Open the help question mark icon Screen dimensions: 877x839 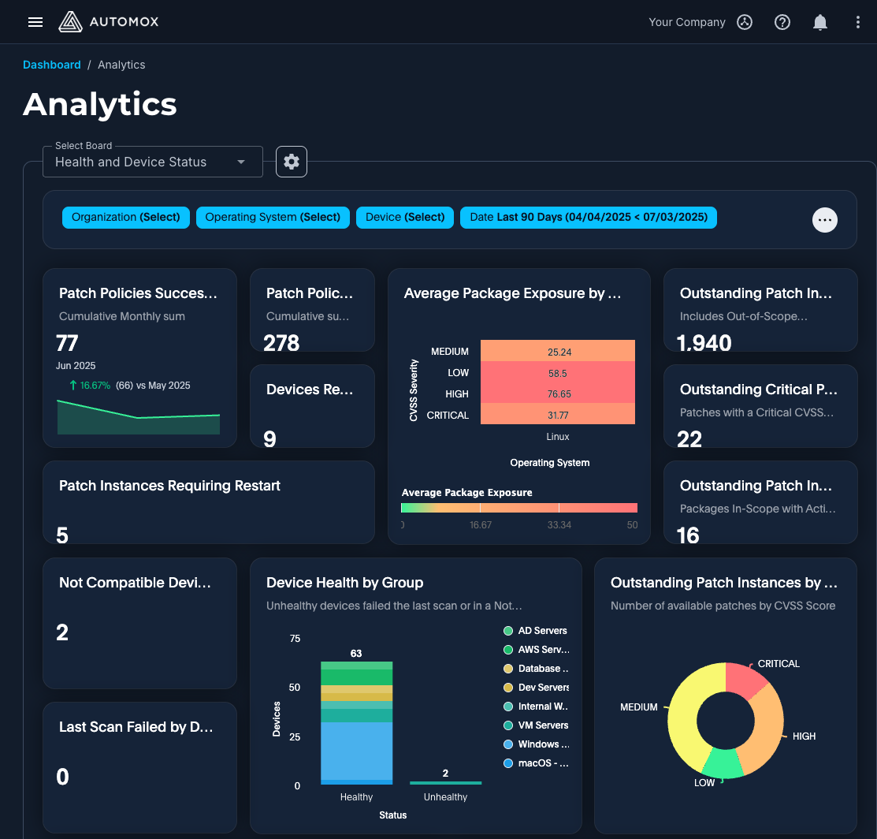(x=782, y=22)
